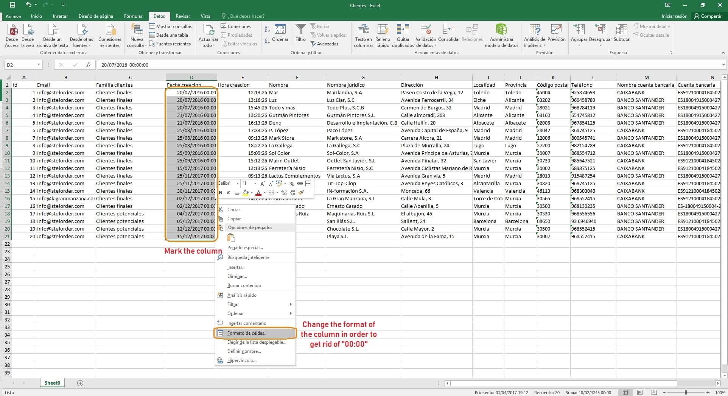This screenshot has height=396, width=728.
Task: Click the formula bar input field
Action: click(x=409, y=65)
